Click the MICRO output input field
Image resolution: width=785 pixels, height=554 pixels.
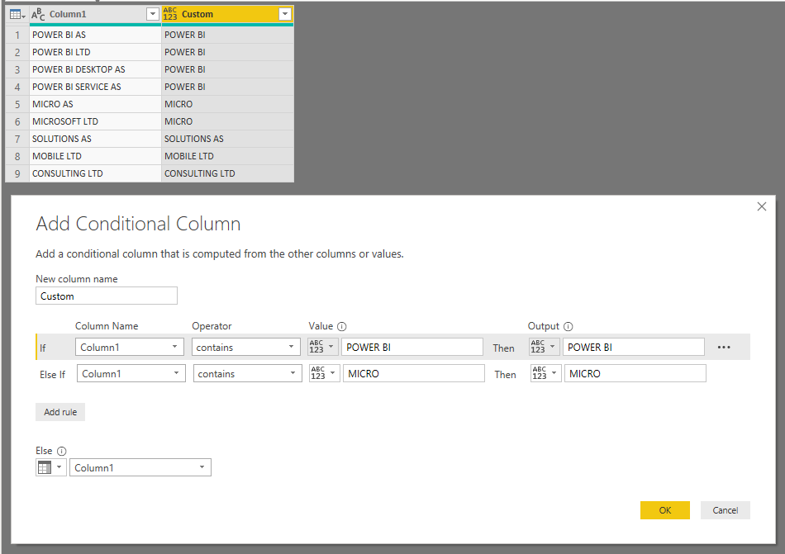click(635, 373)
